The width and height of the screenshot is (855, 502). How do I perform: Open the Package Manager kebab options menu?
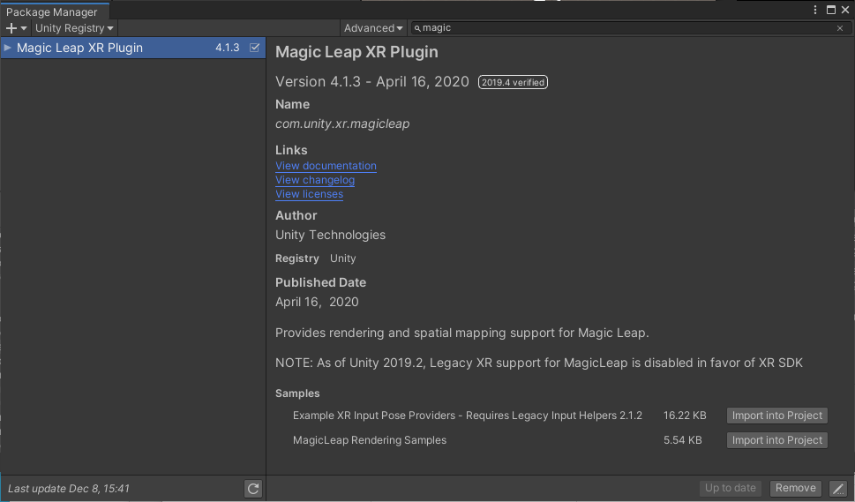pos(815,10)
